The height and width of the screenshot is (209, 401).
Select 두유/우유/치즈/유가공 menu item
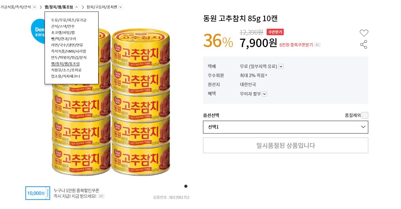[x=69, y=20]
